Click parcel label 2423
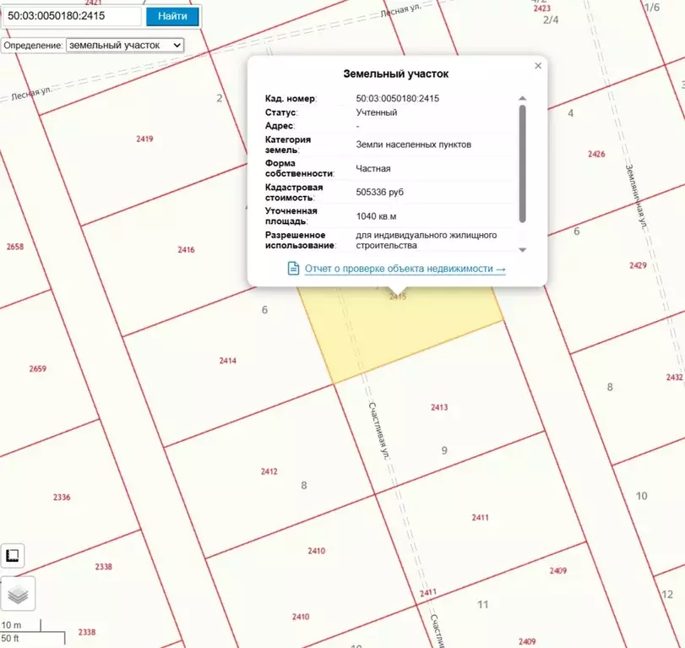Image resolution: width=685 pixels, height=648 pixels. (x=541, y=8)
